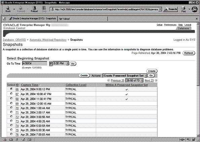The width and height of the screenshot is (200, 142).
Task: Open snapshot ID 76 link
Action: (x=17, y=135)
